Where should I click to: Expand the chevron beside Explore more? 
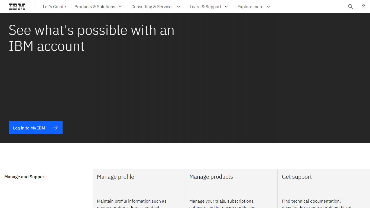268,6
